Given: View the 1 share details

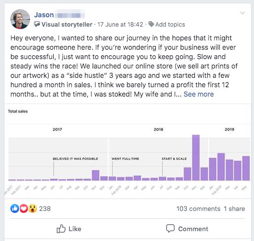Looking at the screenshot, I should 234,208.
